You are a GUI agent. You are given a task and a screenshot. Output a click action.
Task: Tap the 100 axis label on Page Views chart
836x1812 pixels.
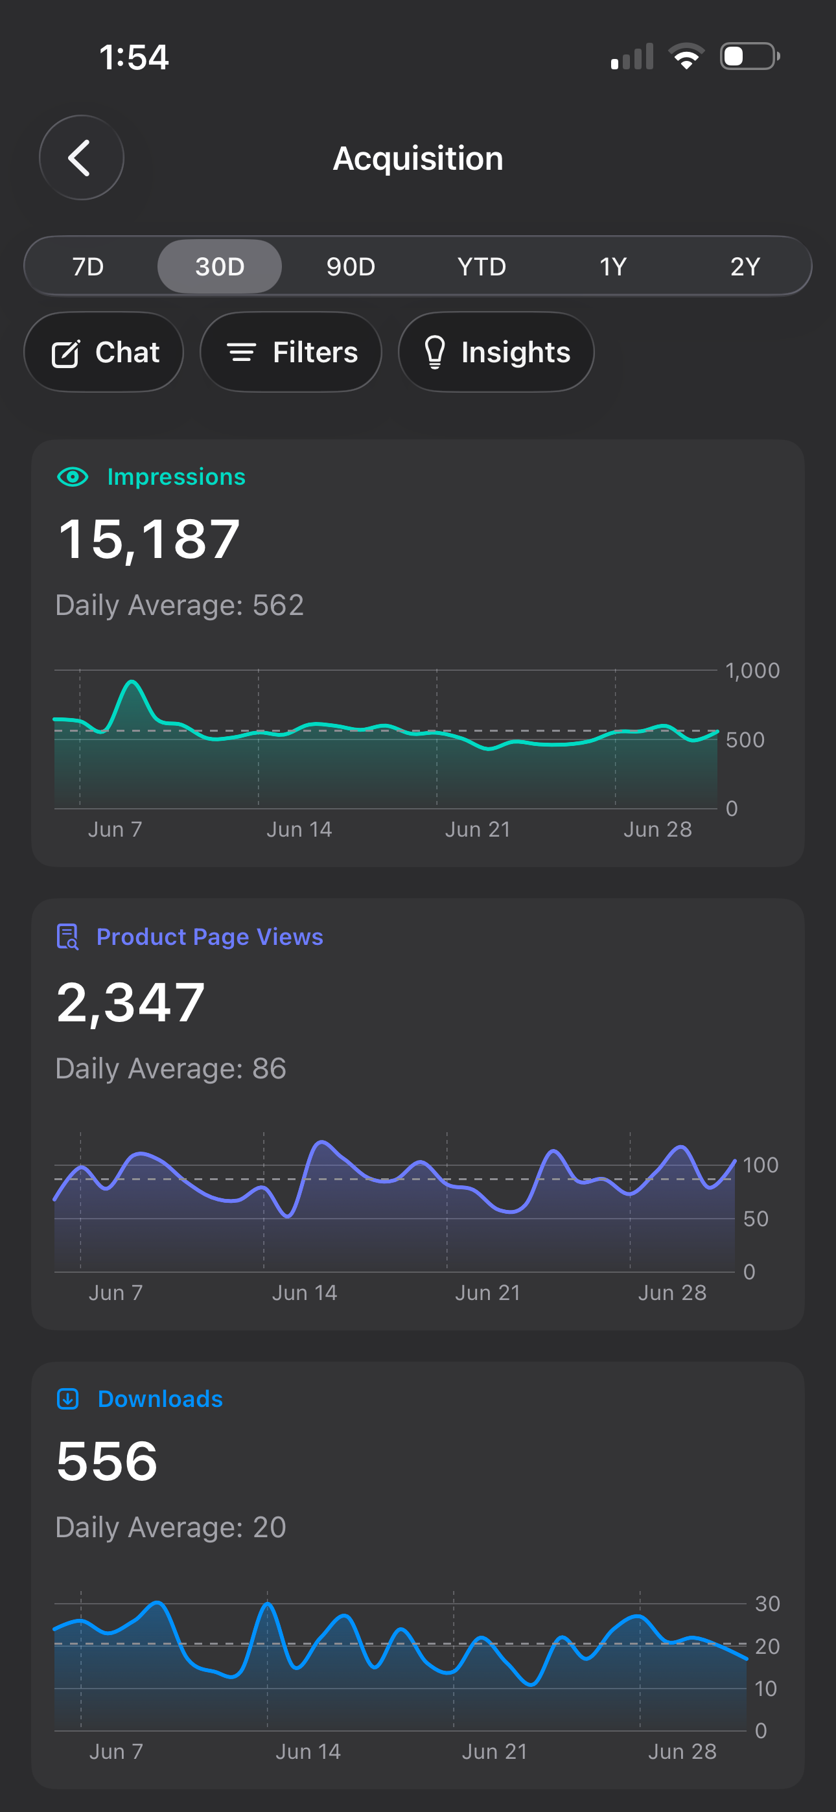tap(761, 1165)
